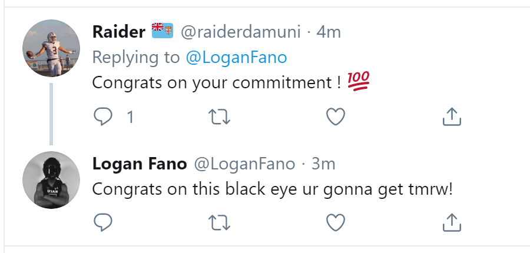Reply to Raider's congrats tweet

103,118
